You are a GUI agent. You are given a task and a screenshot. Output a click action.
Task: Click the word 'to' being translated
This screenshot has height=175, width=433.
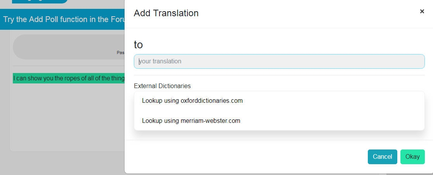139,45
